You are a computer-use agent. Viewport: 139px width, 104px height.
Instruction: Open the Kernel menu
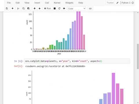click(x=57, y=3)
